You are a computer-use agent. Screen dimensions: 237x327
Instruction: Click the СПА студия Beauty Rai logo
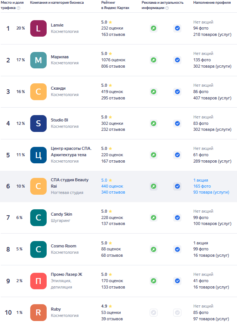click(38, 186)
